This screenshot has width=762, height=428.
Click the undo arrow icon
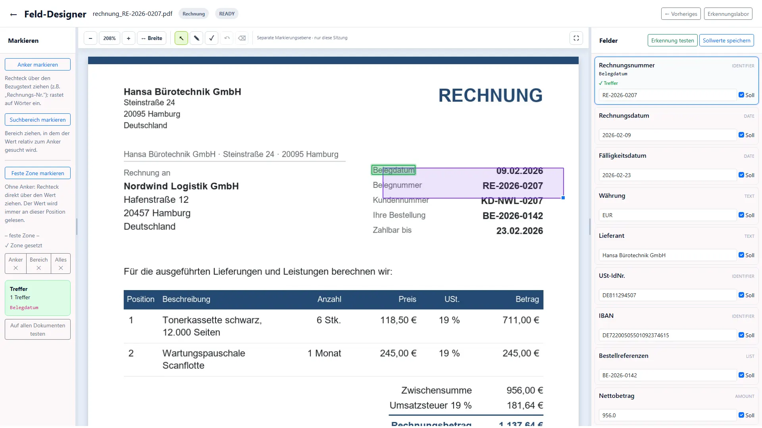[x=227, y=38]
